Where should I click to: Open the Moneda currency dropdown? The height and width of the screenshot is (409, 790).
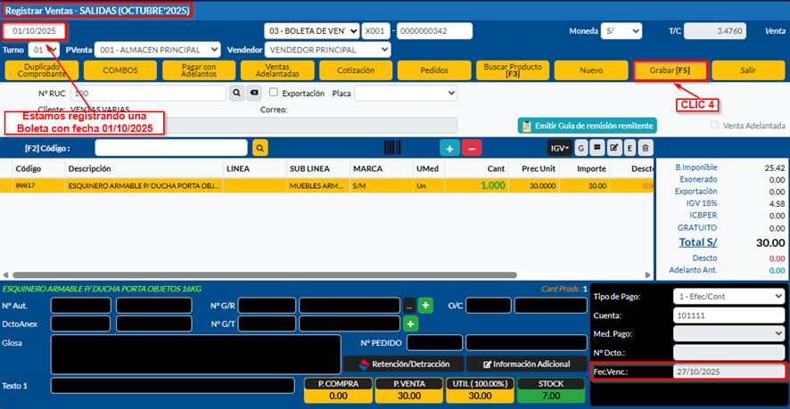point(621,31)
